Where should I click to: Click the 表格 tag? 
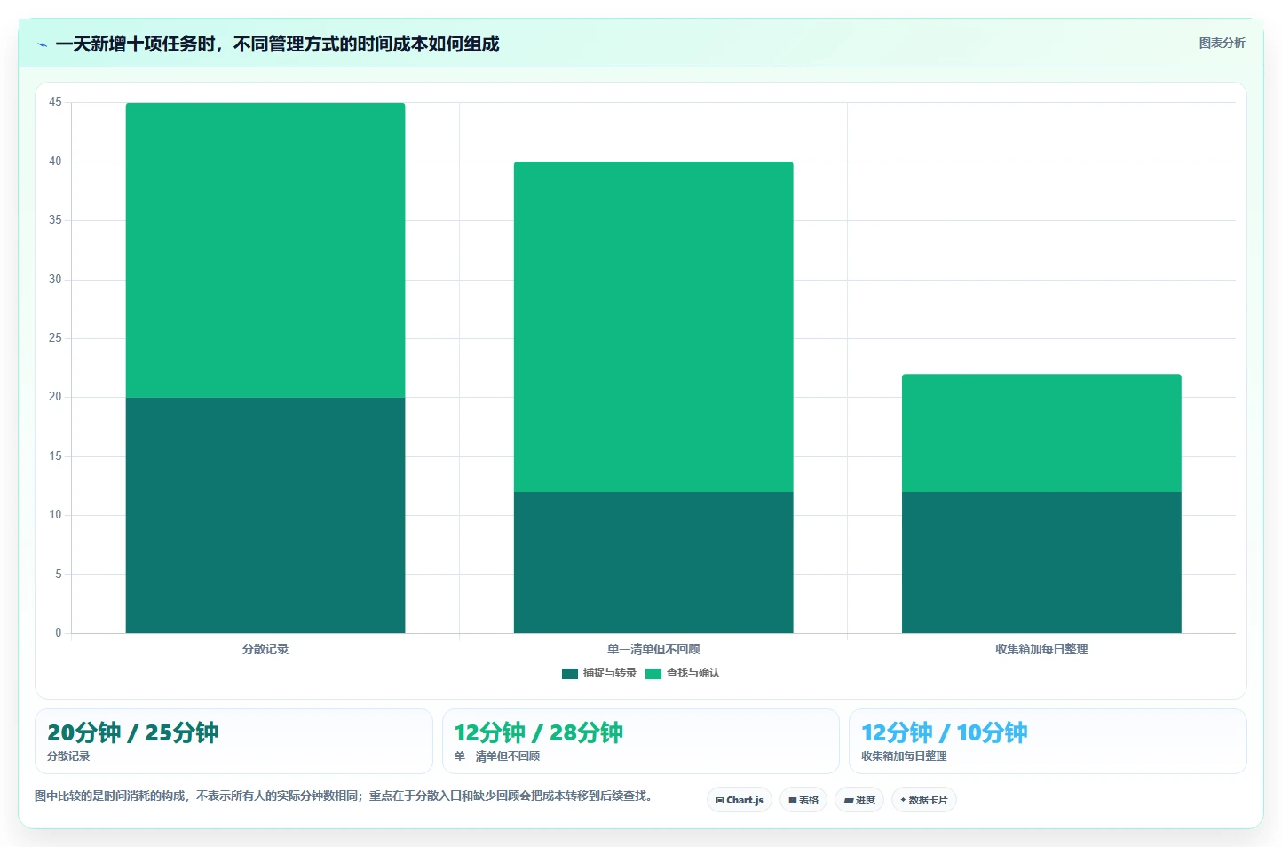coord(803,800)
